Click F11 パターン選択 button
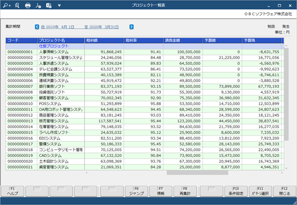Image resolution: width=297 pixels, height=205 pixels. click(260, 191)
